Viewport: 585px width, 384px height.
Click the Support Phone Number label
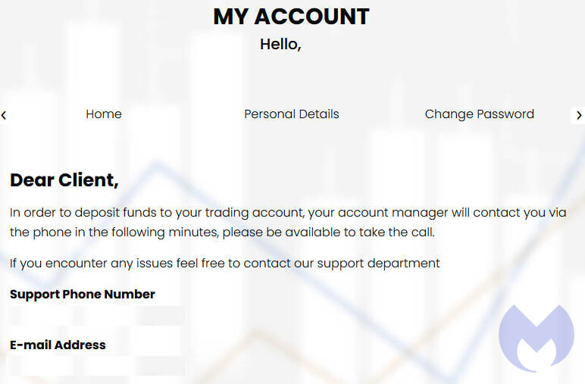83,294
